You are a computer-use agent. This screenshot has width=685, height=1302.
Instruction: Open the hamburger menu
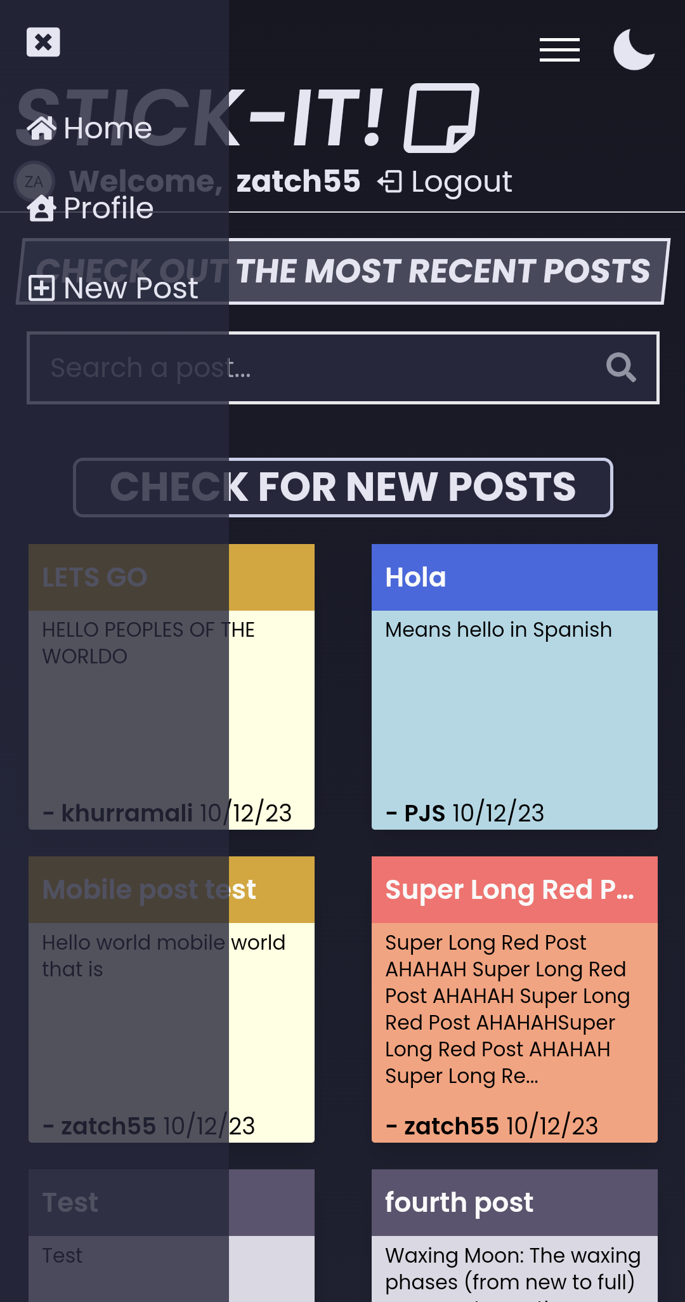(559, 50)
